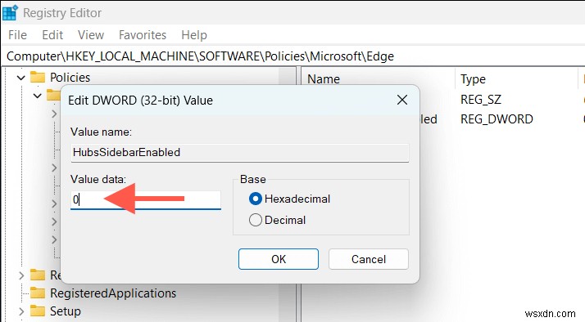585x322 pixels.
Task: Collapse the subkey under Policies
Action: [38, 96]
